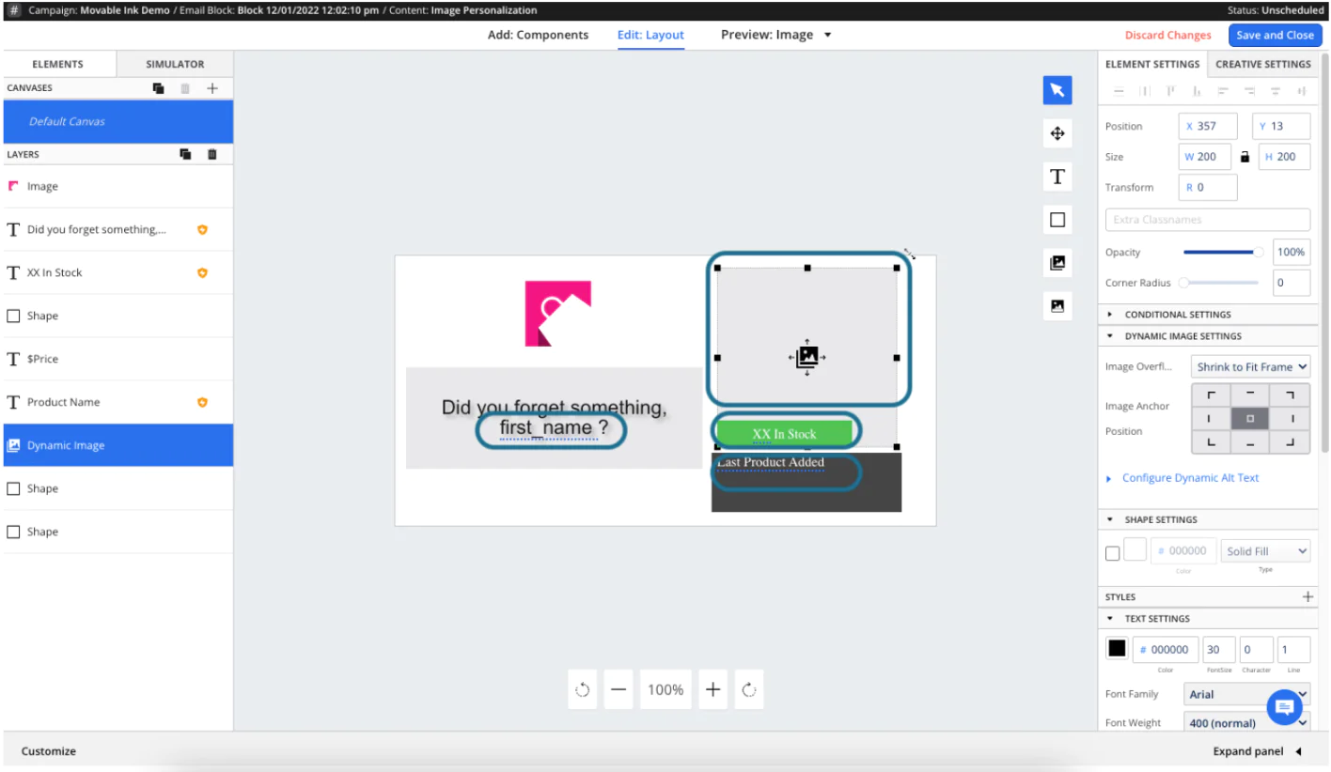Viewport: 1331px width, 772px height.
Task: Add a new canvas with the plus icon
Action: 212,87
